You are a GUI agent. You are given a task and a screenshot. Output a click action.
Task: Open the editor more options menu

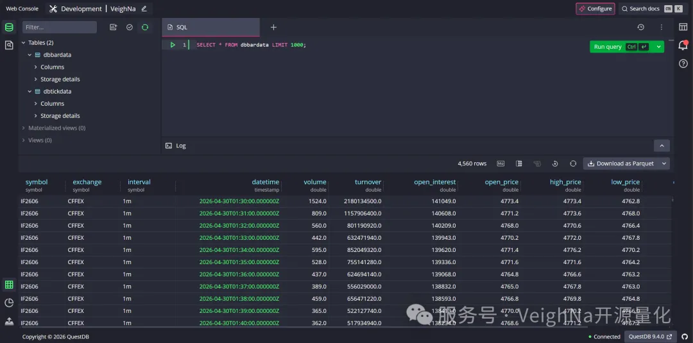pyautogui.click(x=662, y=28)
